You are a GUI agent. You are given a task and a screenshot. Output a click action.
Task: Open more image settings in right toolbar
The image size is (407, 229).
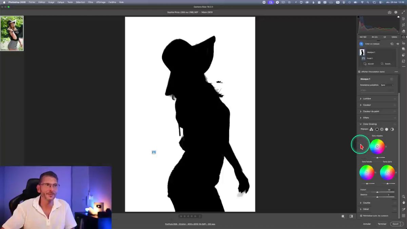(403, 66)
